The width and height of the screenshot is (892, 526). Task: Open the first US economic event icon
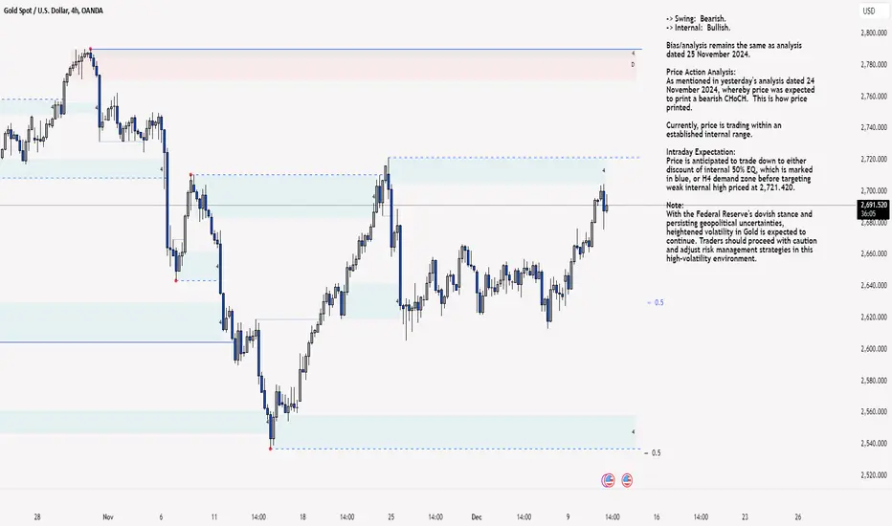click(608, 480)
